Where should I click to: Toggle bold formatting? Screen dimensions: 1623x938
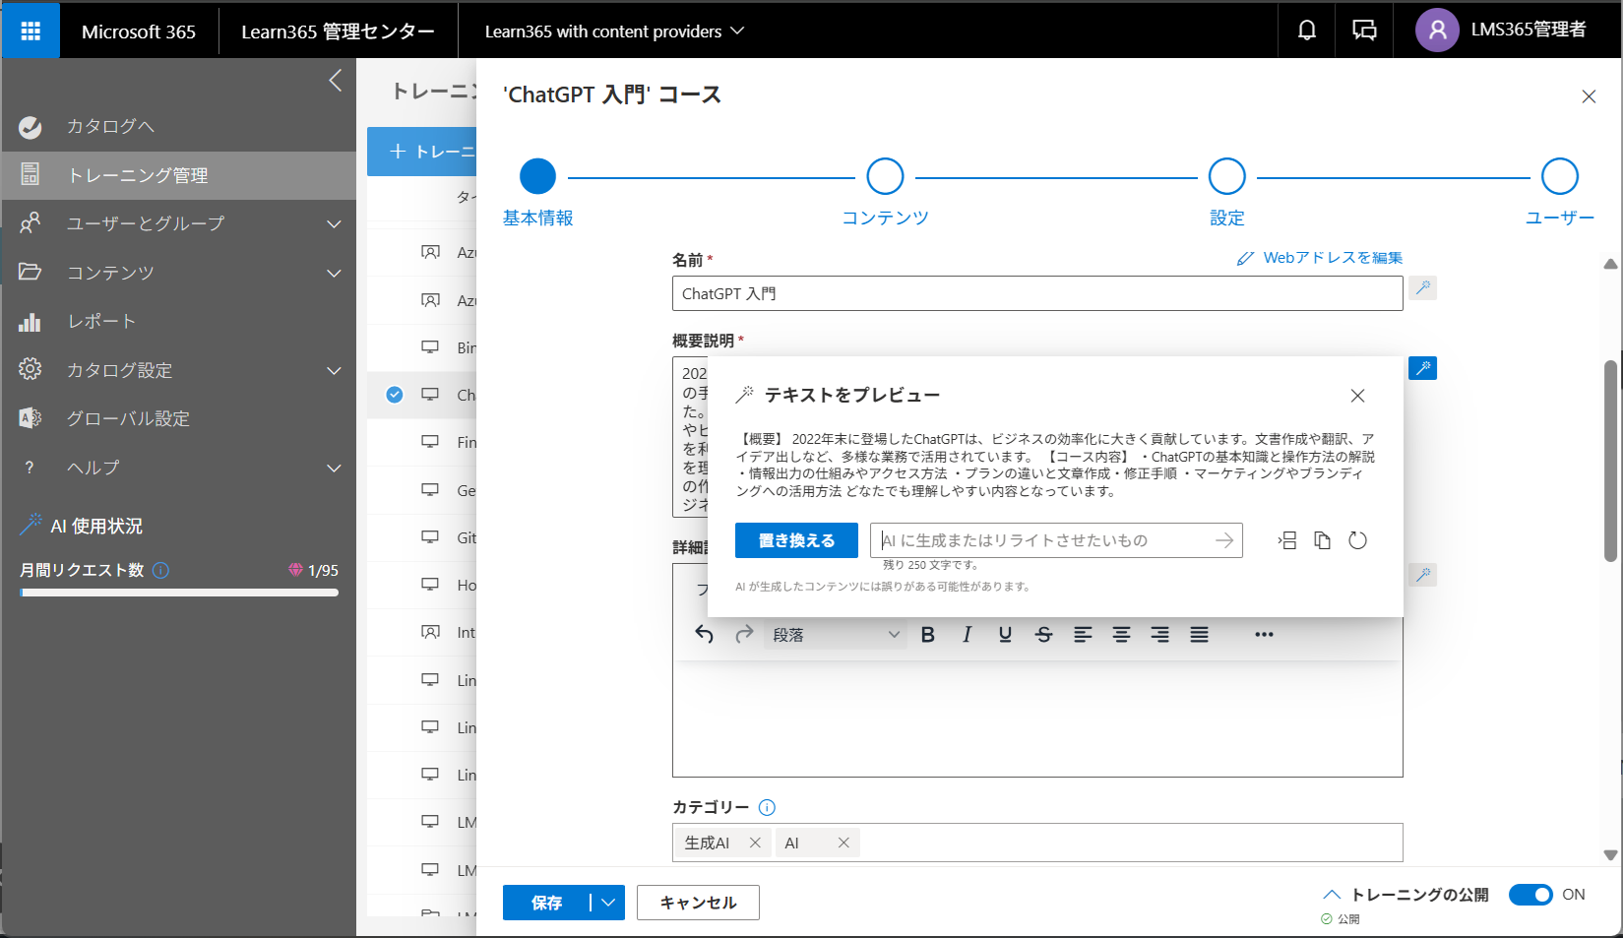click(928, 635)
